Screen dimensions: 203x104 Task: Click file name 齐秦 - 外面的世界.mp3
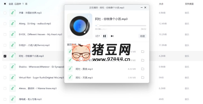point(30,13)
